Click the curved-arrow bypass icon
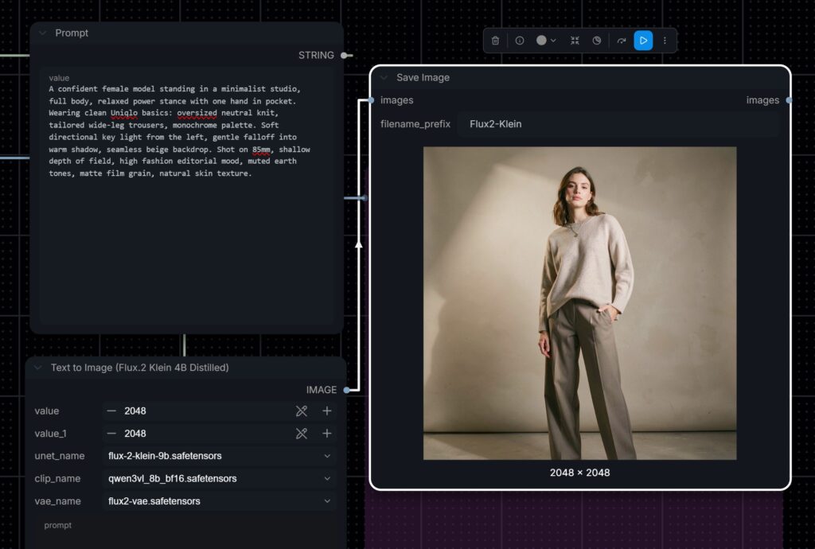This screenshot has height=549, width=815. tap(621, 41)
